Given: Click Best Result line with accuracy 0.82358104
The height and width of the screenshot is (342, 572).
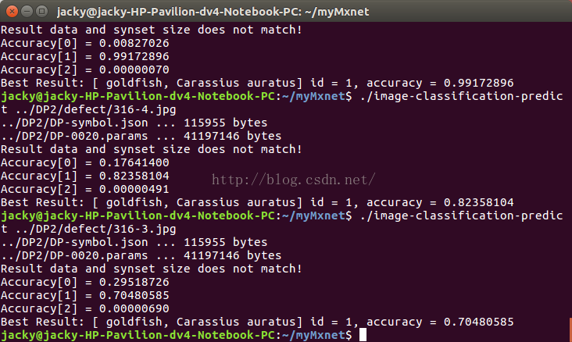Looking at the screenshot, I should pyautogui.click(x=257, y=202).
